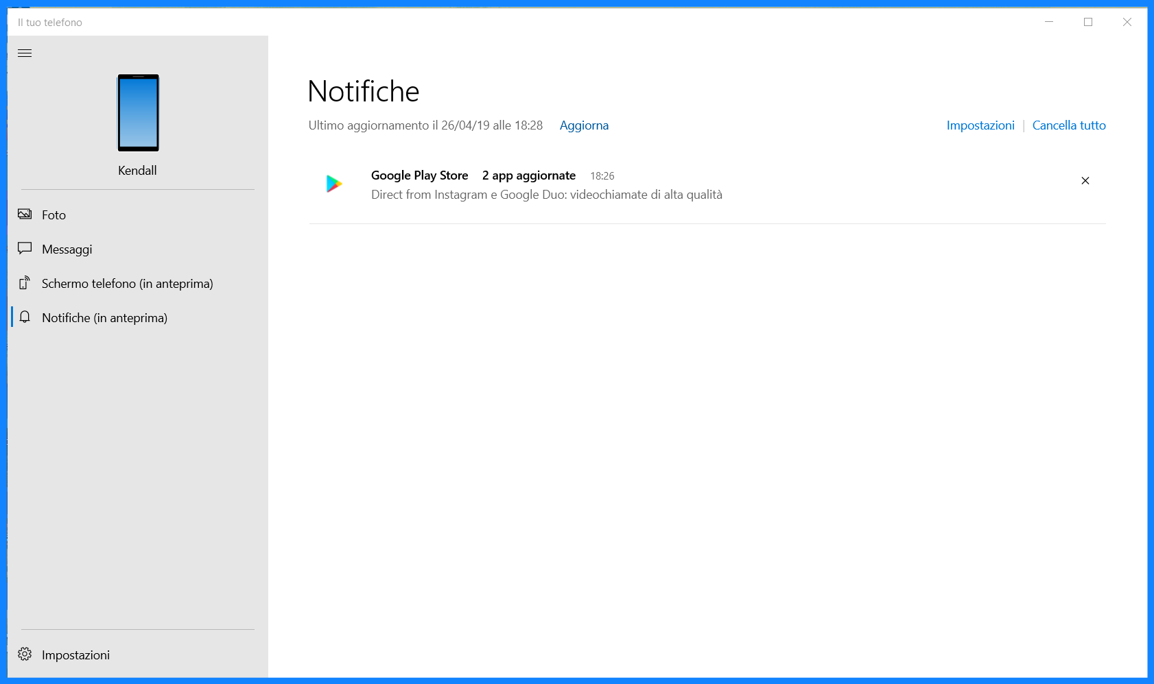This screenshot has width=1154, height=684.
Task: Close the Il tuo telefono window
Action: (1127, 22)
